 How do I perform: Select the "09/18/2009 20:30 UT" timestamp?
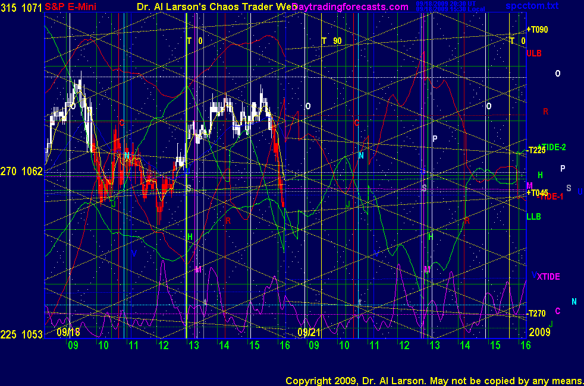[446, 4]
